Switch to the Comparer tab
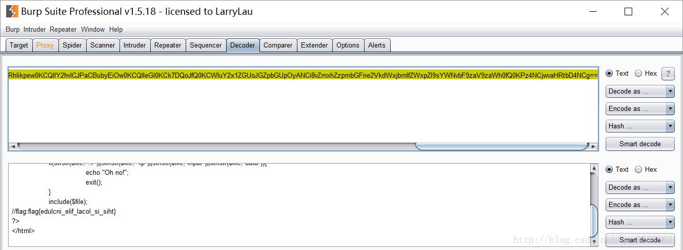The height and width of the screenshot is (250, 683). coord(278,45)
